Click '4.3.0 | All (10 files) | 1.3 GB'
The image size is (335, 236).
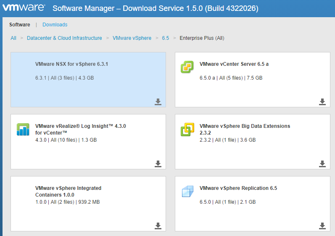pyautogui.click(x=66, y=140)
